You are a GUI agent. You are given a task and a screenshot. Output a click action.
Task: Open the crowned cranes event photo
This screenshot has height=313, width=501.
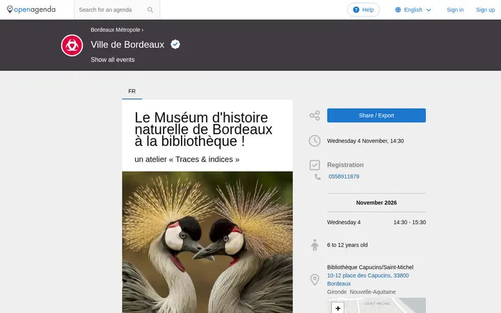click(x=207, y=242)
